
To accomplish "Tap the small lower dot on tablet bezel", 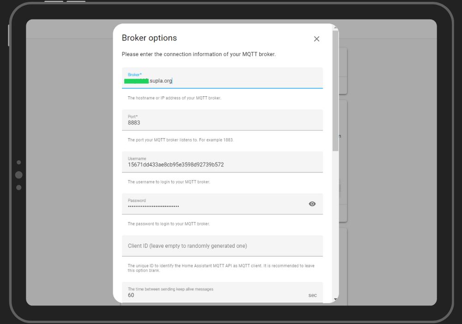I will click(x=19, y=187).
